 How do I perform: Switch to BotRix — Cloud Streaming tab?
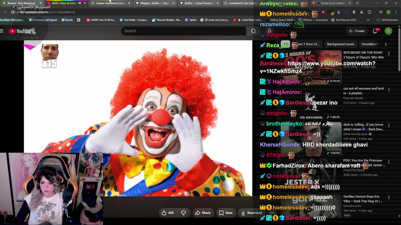click(x=199, y=3)
